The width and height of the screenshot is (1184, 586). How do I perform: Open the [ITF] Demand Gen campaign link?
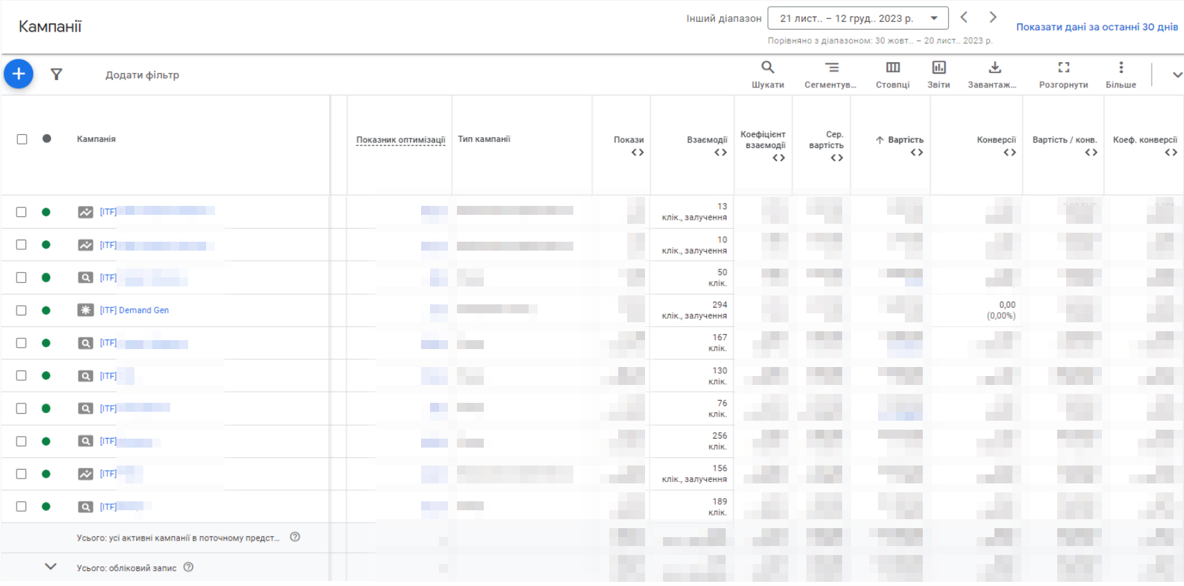(x=134, y=311)
